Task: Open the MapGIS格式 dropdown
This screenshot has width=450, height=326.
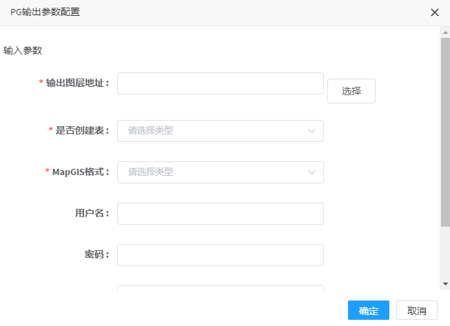Action: [221, 172]
